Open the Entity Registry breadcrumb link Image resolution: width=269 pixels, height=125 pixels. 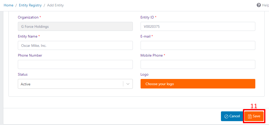point(30,5)
